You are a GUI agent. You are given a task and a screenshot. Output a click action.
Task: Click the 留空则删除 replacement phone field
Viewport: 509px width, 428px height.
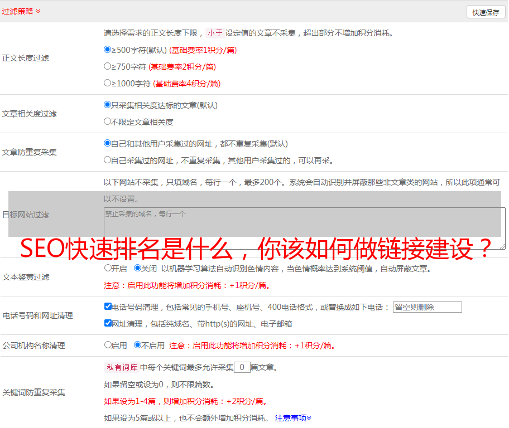427,307
